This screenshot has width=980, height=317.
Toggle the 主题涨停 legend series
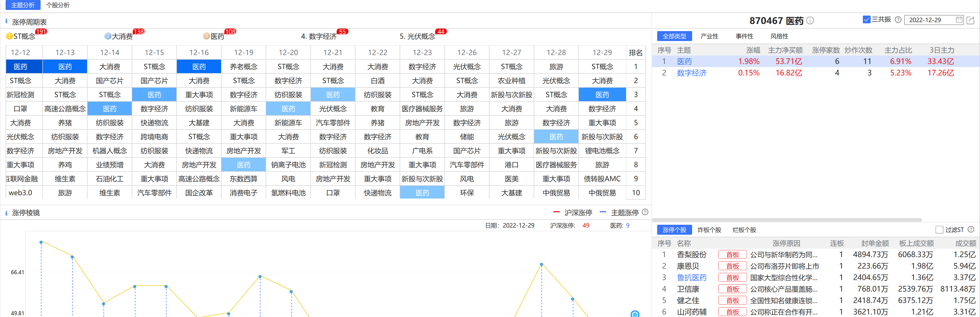point(619,213)
